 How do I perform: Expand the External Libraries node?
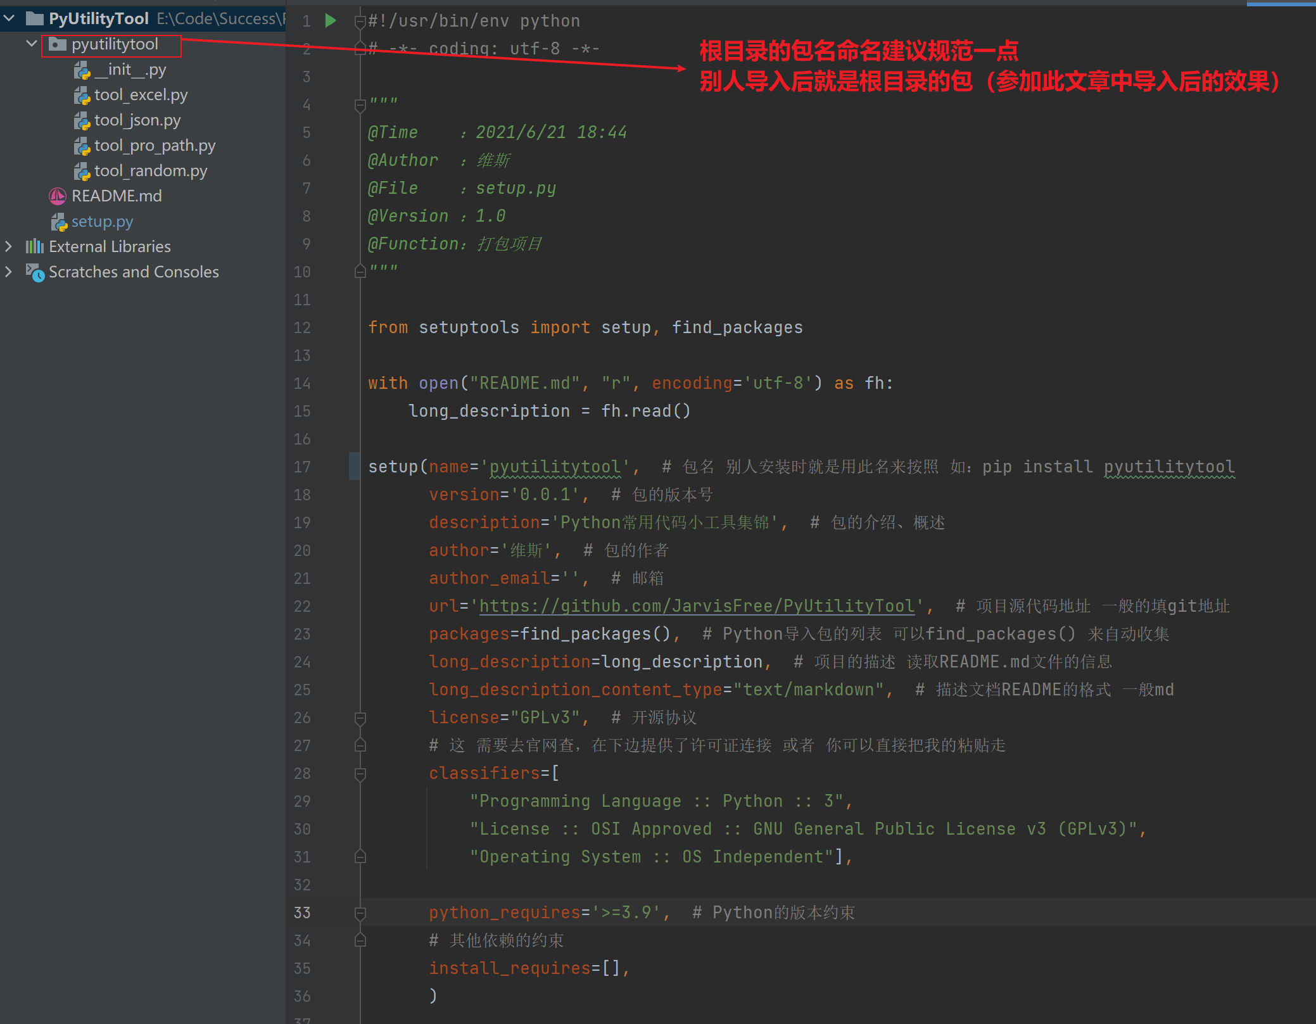click(9, 246)
